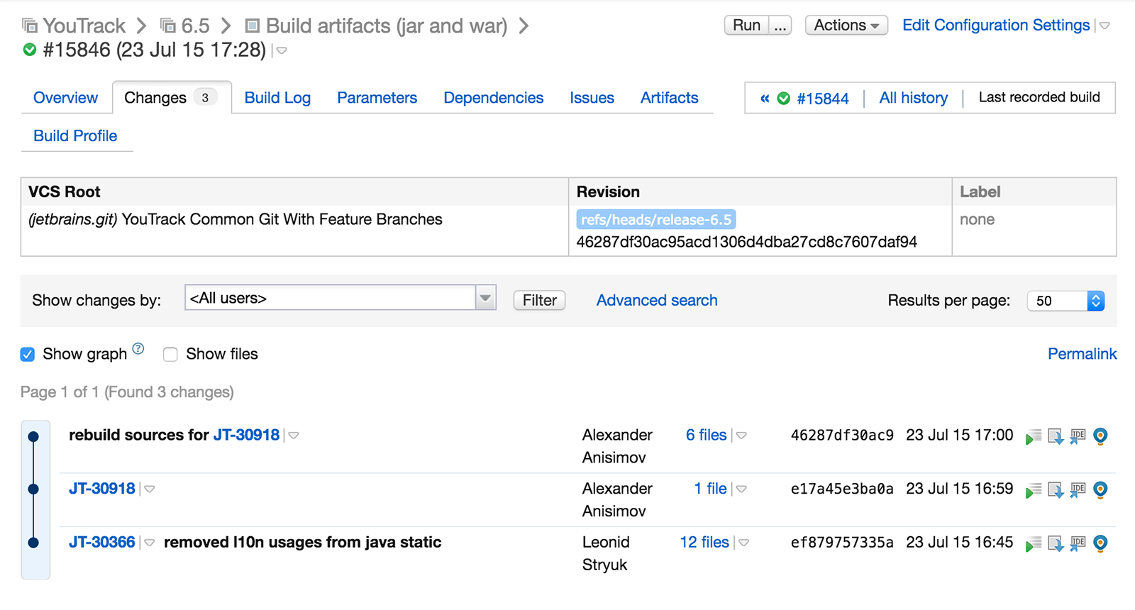Open popup arrow beside JT-30366 link
This screenshot has width=1135, height=610.
(150, 543)
